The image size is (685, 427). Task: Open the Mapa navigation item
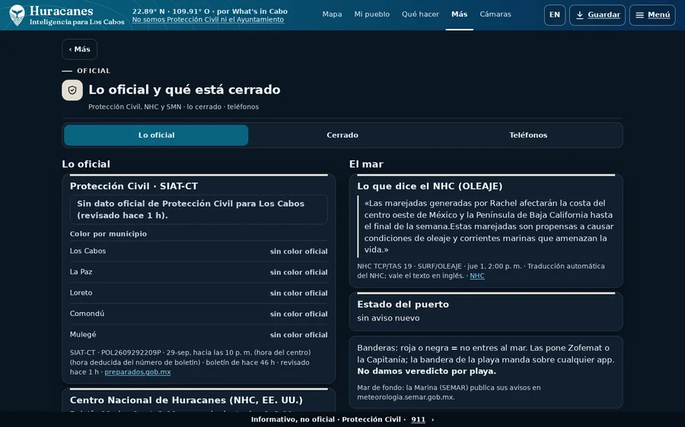332,14
